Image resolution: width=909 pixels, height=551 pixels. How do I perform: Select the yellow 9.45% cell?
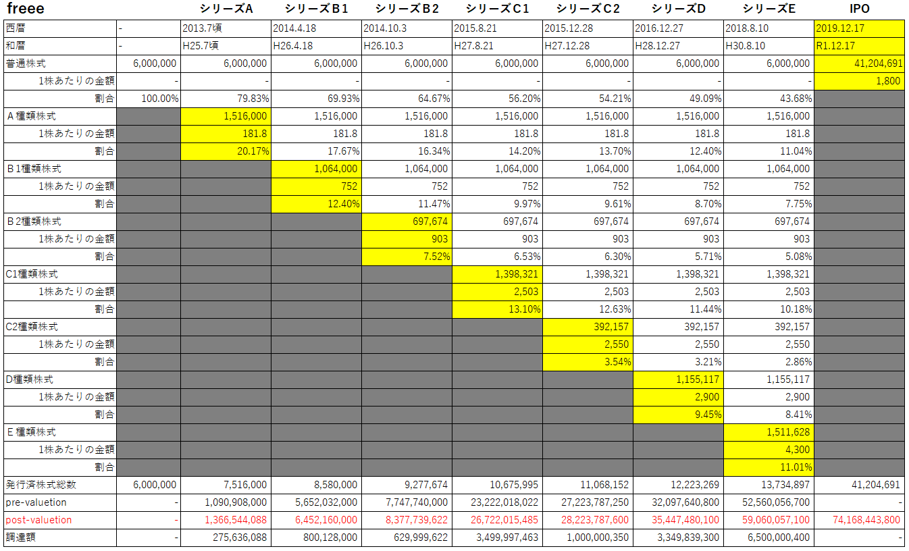click(678, 415)
